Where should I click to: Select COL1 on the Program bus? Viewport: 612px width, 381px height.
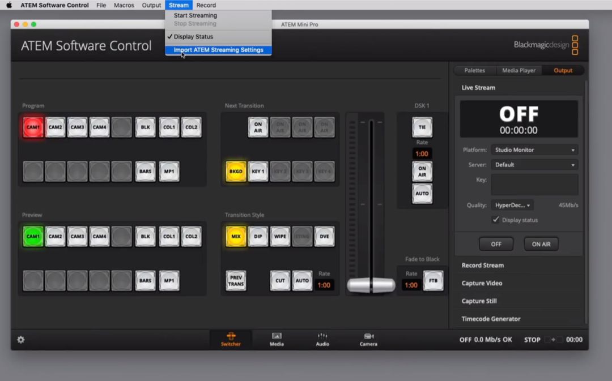click(169, 127)
